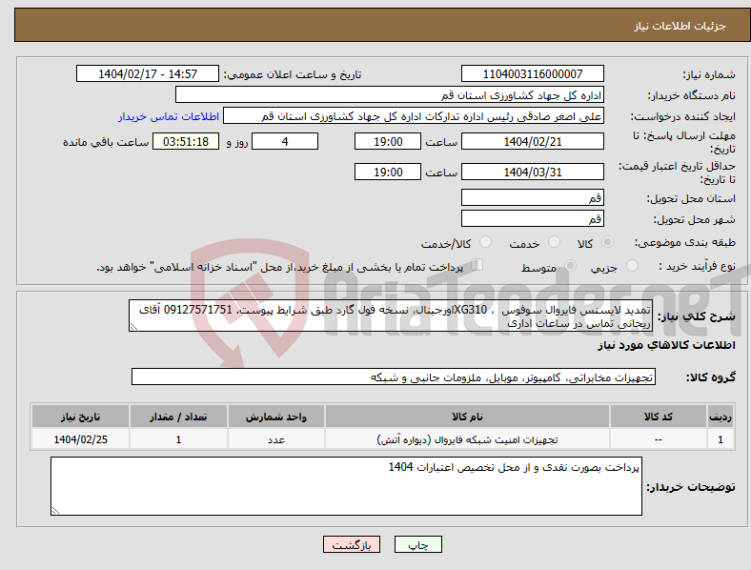Click the quantity cell showing 1
Screen dimensions: 751x570
[x=178, y=439]
